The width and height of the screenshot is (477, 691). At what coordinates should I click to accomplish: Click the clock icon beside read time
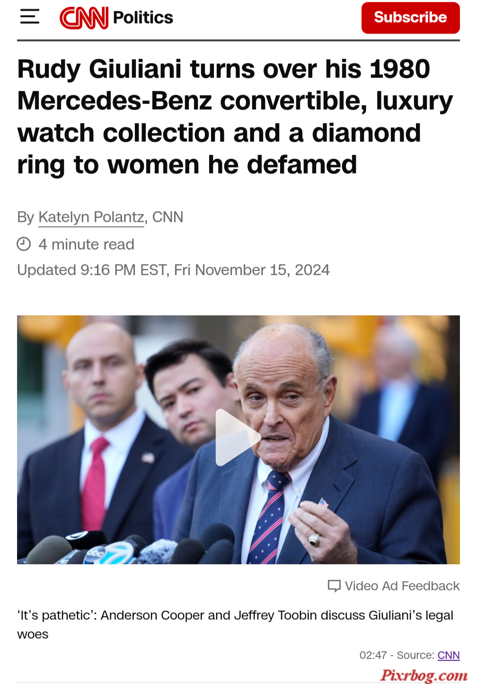tap(24, 244)
